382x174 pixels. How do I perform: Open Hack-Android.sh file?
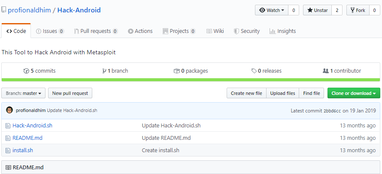pyautogui.click(x=32, y=126)
